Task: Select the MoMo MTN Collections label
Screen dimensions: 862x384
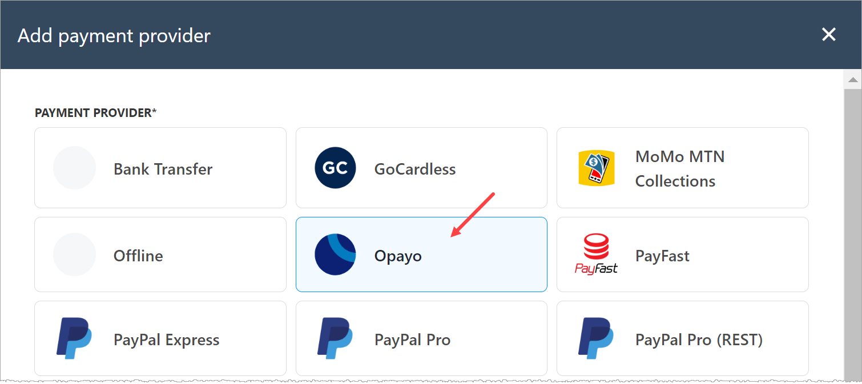Action: 680,169
